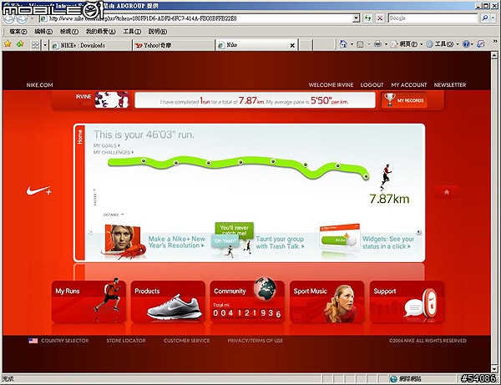Open PRIVACY/TERMS OF USE link
This screenshot has height=385, width=501.
(x=255, y=341)
